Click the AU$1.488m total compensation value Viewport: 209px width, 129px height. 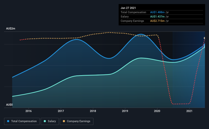coord(157,12)
